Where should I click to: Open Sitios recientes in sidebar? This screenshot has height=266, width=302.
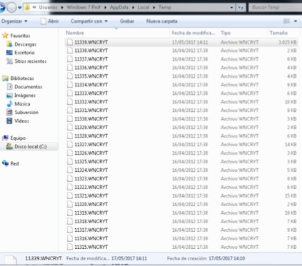[31, 61]
